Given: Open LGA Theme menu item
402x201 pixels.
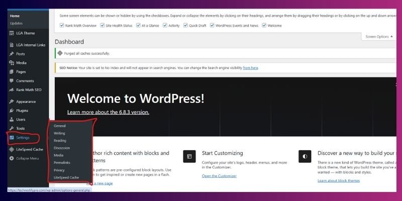Looking at the screenshot, I should (x=26, y=33).
